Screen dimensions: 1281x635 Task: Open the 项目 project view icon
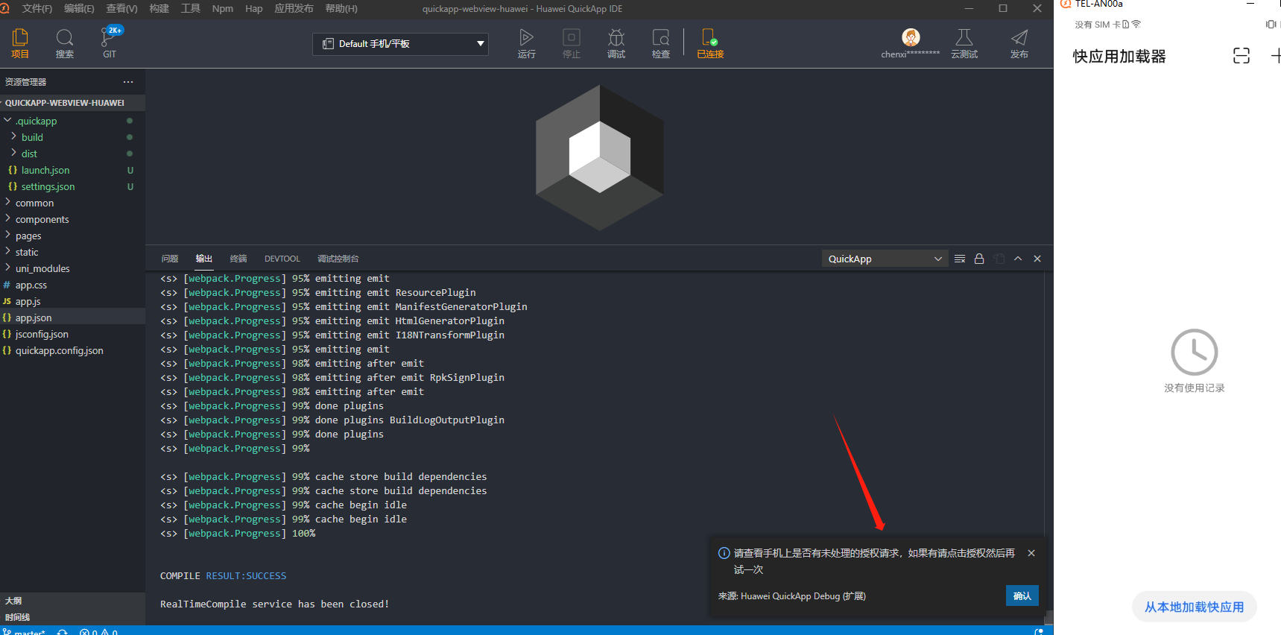point(20,43)
